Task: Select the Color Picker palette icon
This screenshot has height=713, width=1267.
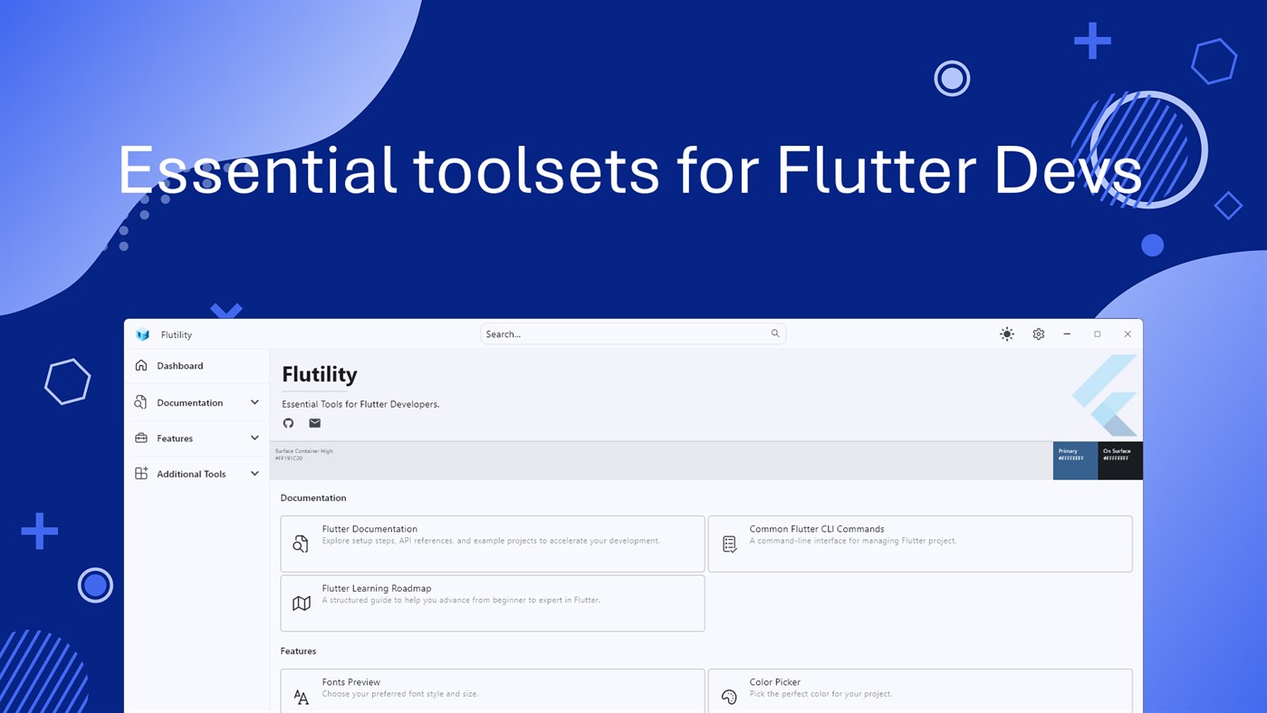Action: [x=729, y=697]
